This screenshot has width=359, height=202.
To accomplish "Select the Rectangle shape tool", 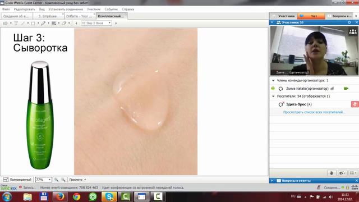I will coord(33,23).
